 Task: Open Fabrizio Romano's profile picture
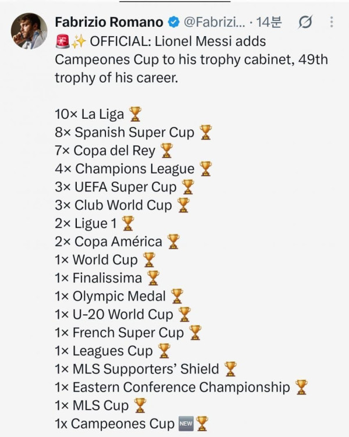(29, 31)
